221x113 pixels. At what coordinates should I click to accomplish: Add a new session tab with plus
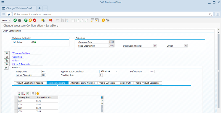point(40,8)
